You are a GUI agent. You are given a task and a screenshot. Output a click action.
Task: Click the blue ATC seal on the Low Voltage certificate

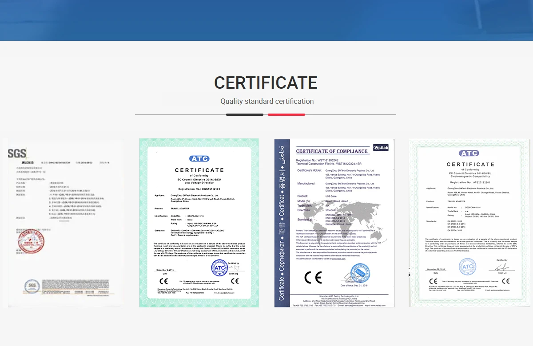click(x=219, y=267)
